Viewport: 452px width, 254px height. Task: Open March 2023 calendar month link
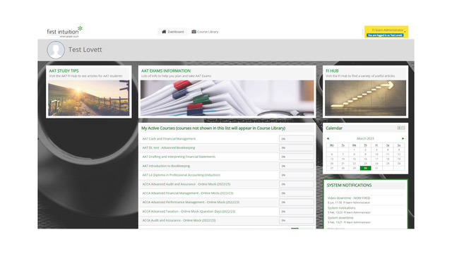coord(365,138)
